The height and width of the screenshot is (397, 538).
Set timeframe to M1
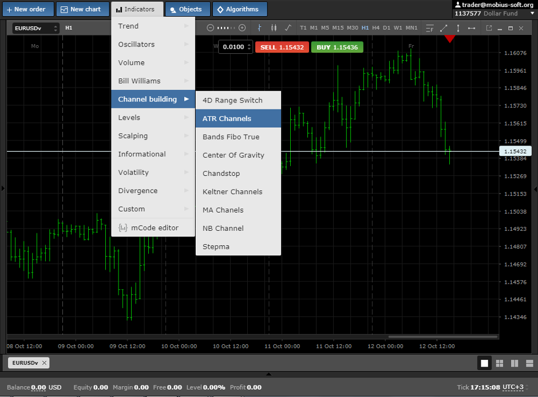click(314, 28)
